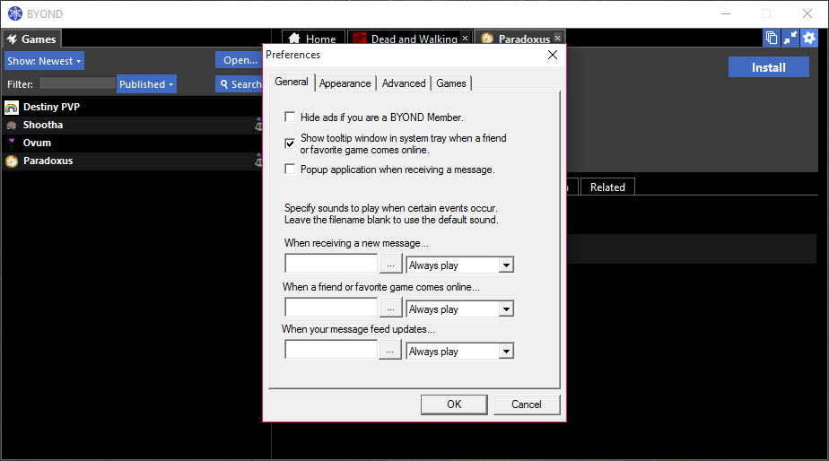829x461 pixels.
Task: Click the copy windows icon at top right
Action: (x=772, y=38)
